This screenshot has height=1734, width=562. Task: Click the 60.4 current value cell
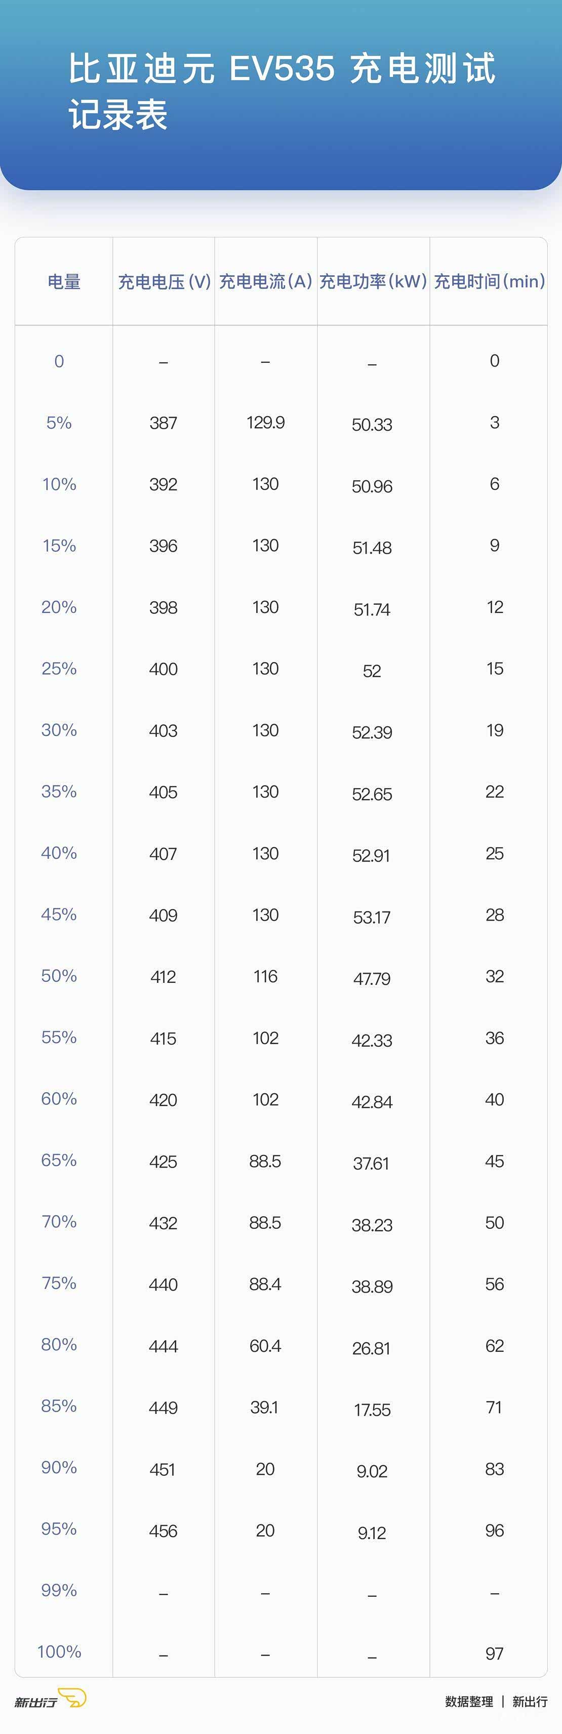[x=265, y=1346]
